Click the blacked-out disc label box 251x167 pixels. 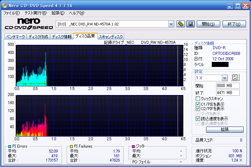pos(220,64)
